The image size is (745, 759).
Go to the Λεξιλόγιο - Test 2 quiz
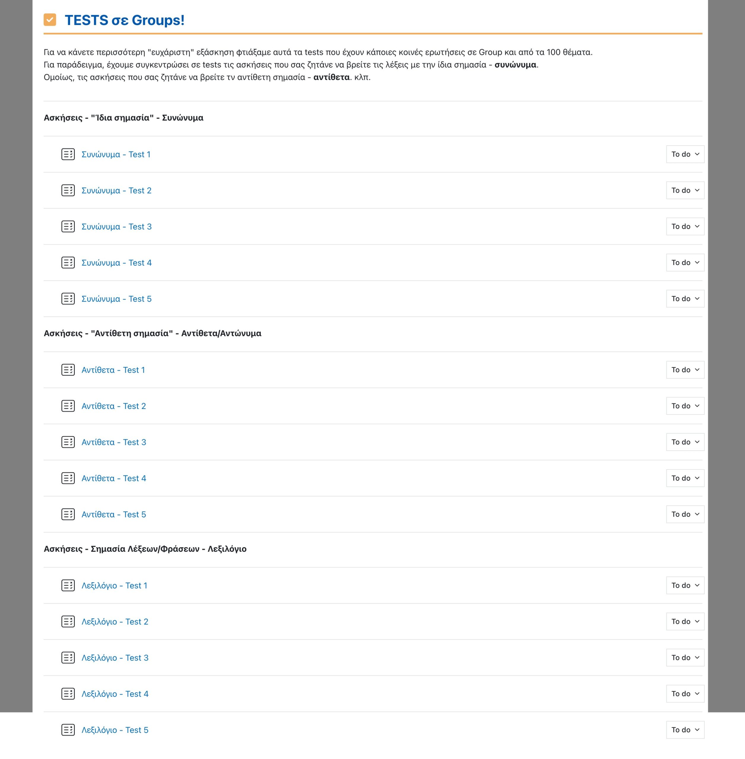(115, 622)
